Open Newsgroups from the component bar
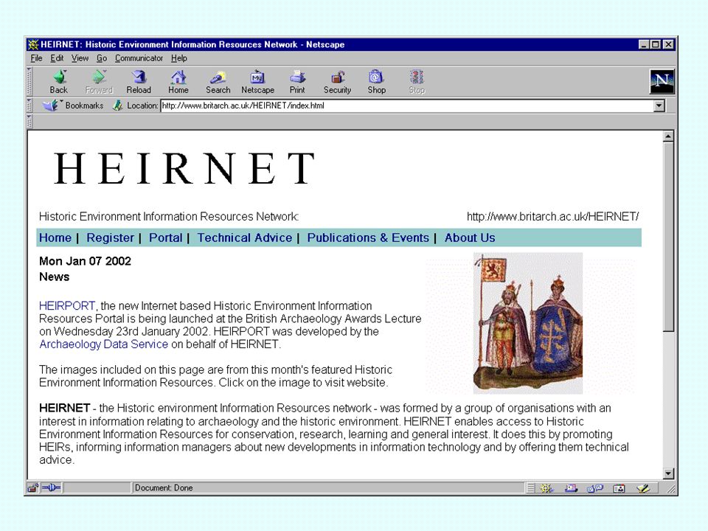This screenshot has height=531, width=708. [595, 488]
